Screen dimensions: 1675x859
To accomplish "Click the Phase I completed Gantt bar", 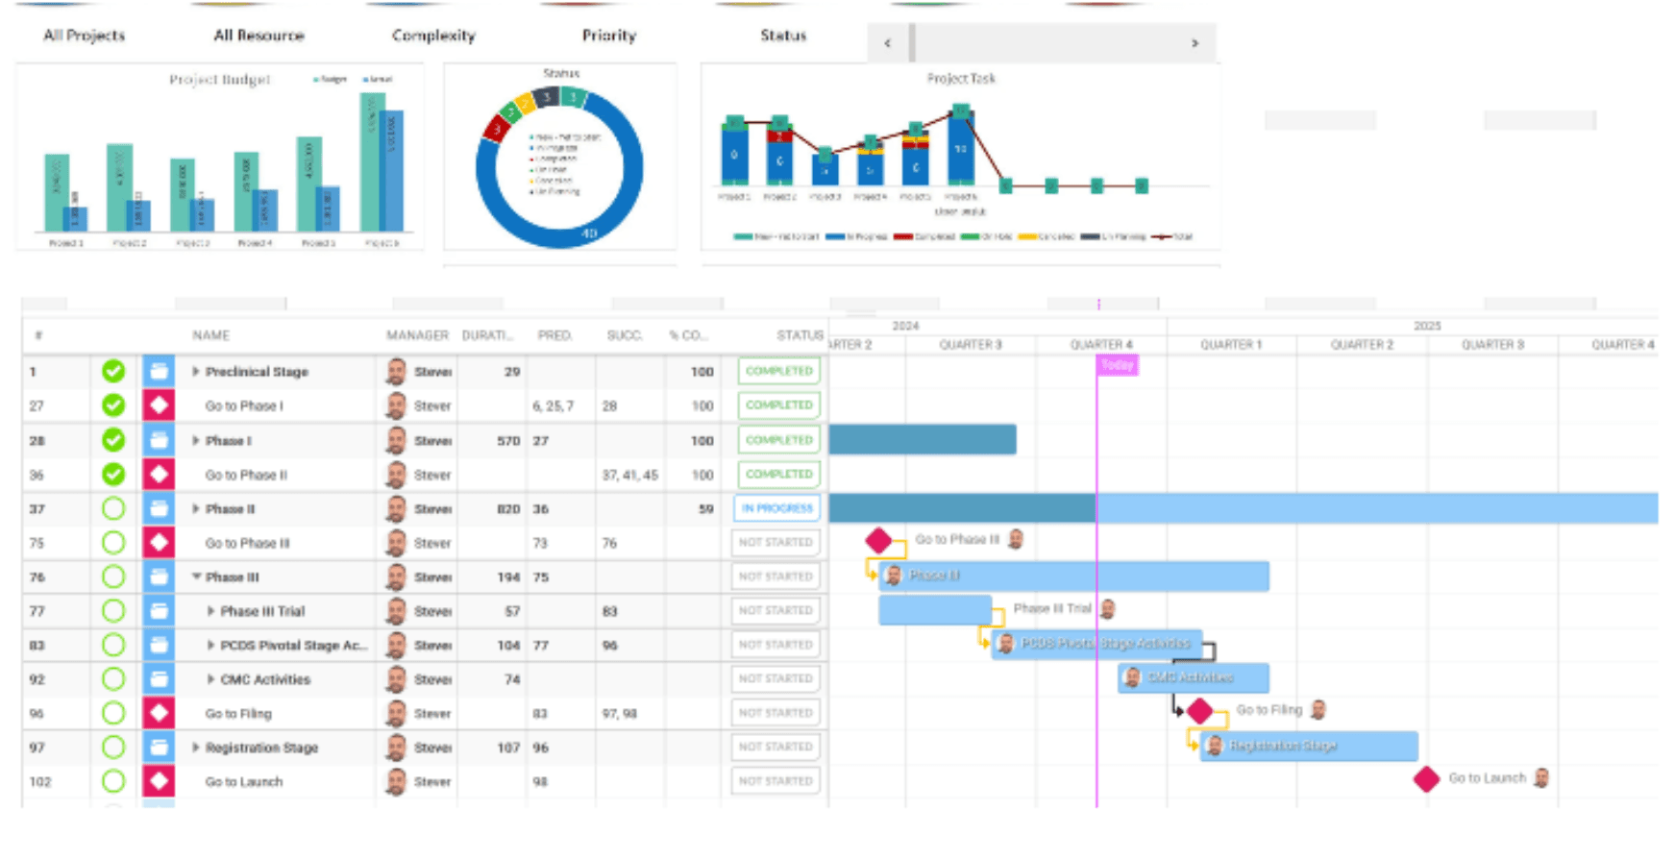I will pos(923,439).
